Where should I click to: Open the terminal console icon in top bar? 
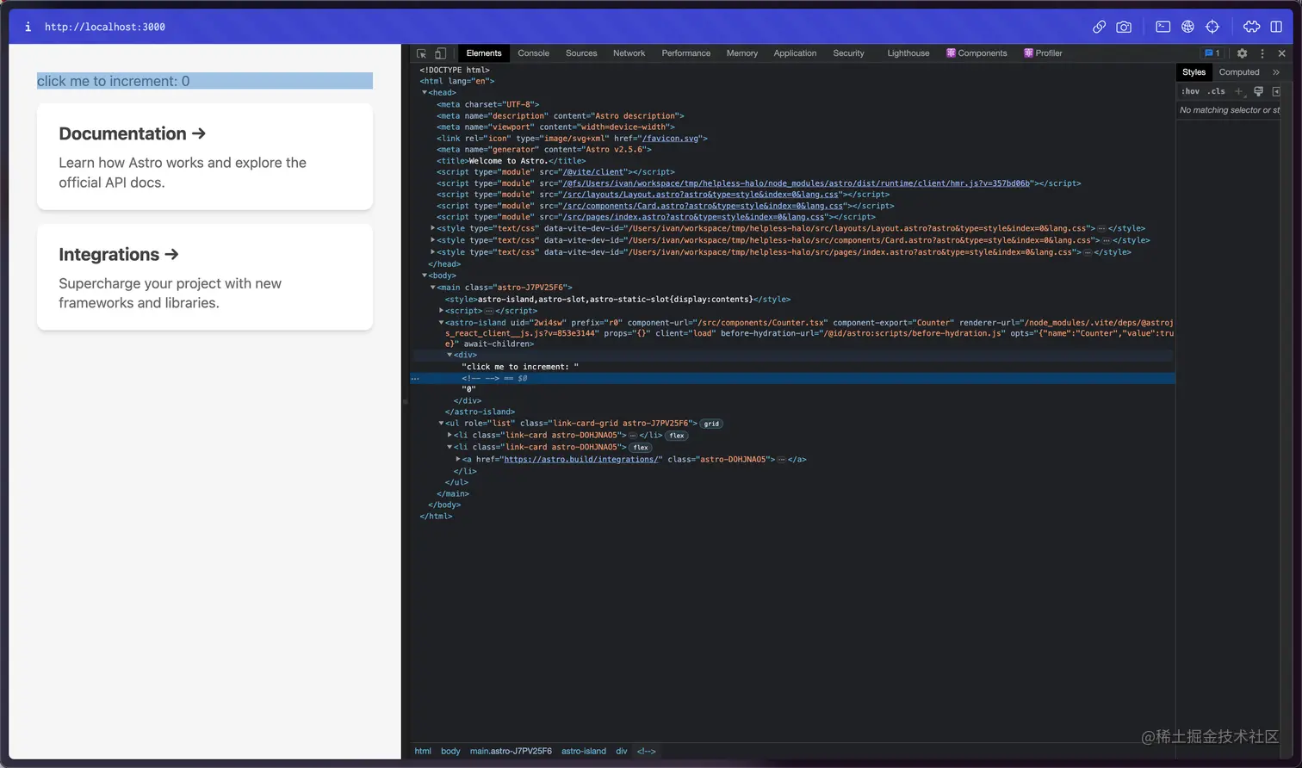click(1162, 27)
